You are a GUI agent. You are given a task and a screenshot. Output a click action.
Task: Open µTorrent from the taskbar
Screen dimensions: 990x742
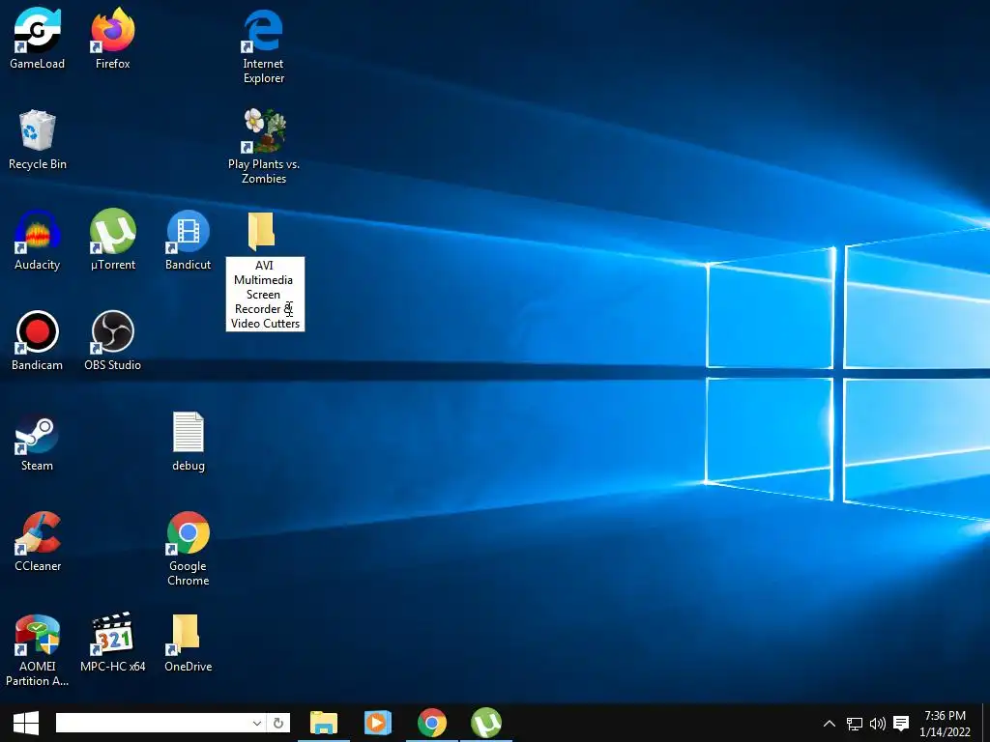tap(486, 723)
